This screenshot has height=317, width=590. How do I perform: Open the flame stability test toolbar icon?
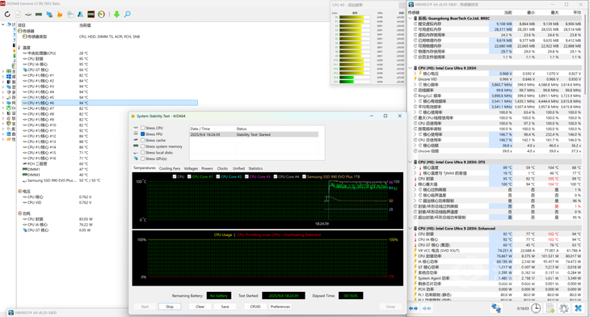pyautogui.click(x=60, y=15)
